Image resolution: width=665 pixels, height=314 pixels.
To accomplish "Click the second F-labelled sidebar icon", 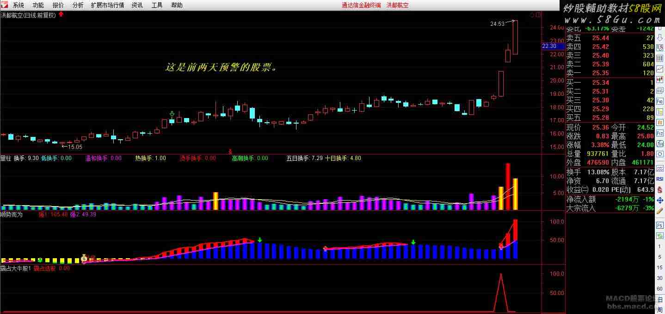I will [x=660, y=132].
